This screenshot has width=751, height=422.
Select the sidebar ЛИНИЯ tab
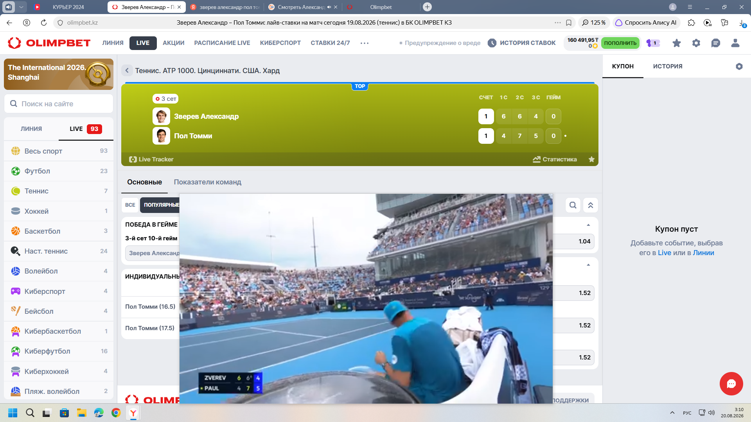(x=31, y=129)
